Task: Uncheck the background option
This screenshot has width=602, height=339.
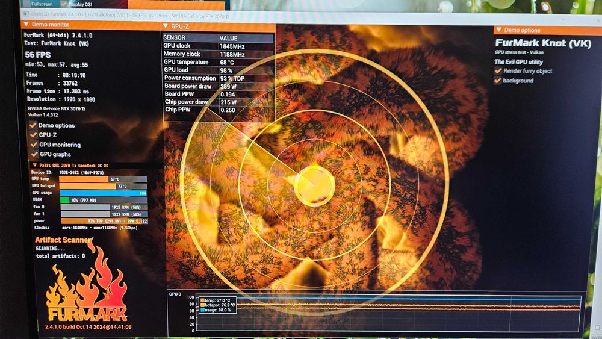Action: click(498, 81)
